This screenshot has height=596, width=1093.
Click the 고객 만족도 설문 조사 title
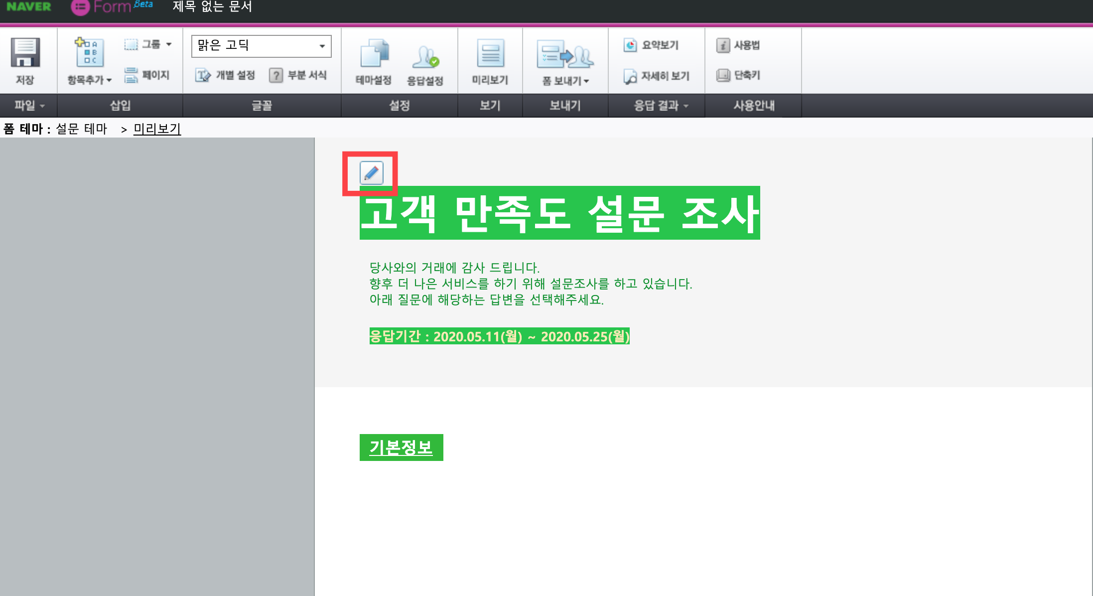tap(560, 213)
